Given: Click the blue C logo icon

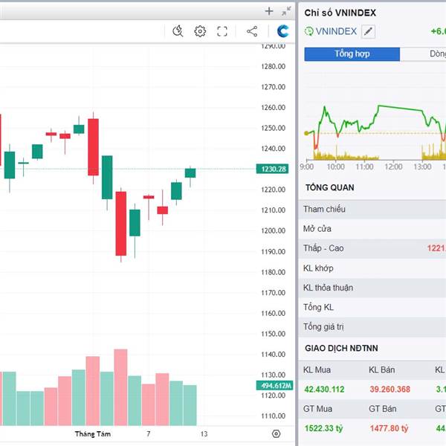Looking at the screenshot, I should click(x=283, y=31).
